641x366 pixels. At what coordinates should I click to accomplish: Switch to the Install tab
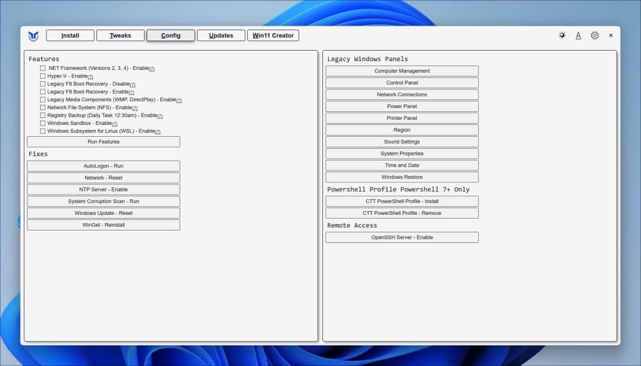(70, 36)
